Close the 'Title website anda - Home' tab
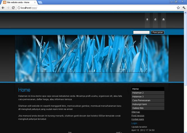The height and width of the screenshot is (133, 187). [x=35, y=2]
